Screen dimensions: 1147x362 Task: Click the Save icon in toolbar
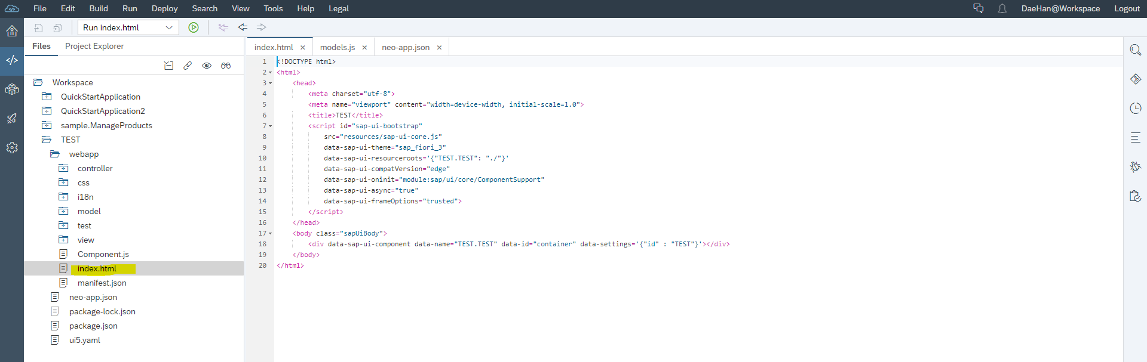(38, 27)
